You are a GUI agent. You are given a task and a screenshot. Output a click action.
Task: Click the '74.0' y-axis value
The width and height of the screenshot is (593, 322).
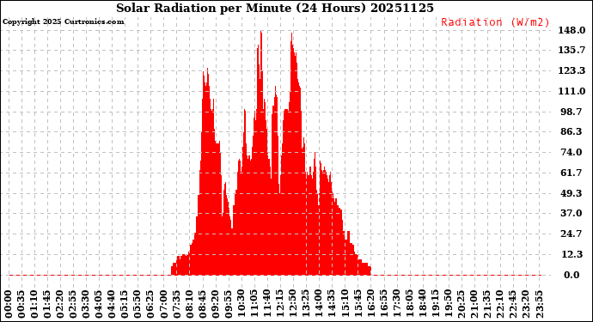point(571,152)
